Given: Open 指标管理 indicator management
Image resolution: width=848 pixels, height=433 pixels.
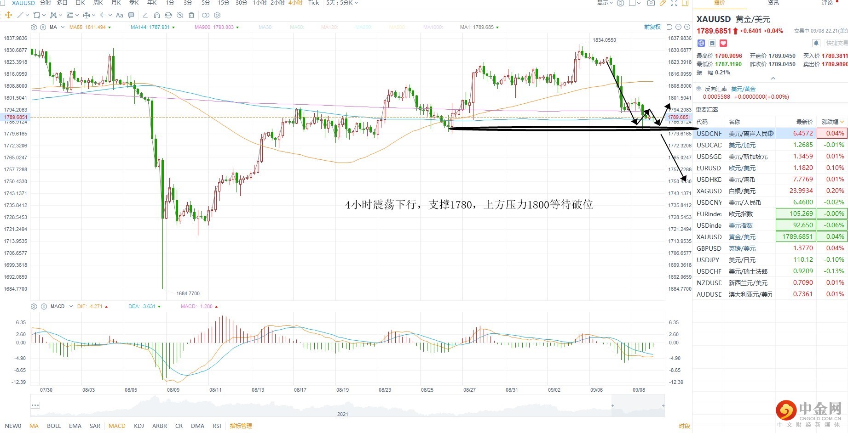Looking at the screenshot, I should (241, 426).
